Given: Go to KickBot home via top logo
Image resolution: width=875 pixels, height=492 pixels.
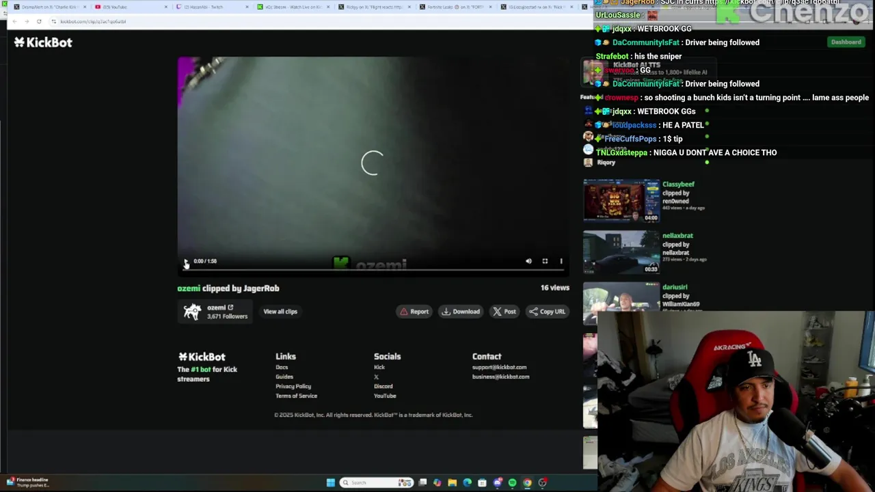Looking at the screenshot, I should 43,42.
